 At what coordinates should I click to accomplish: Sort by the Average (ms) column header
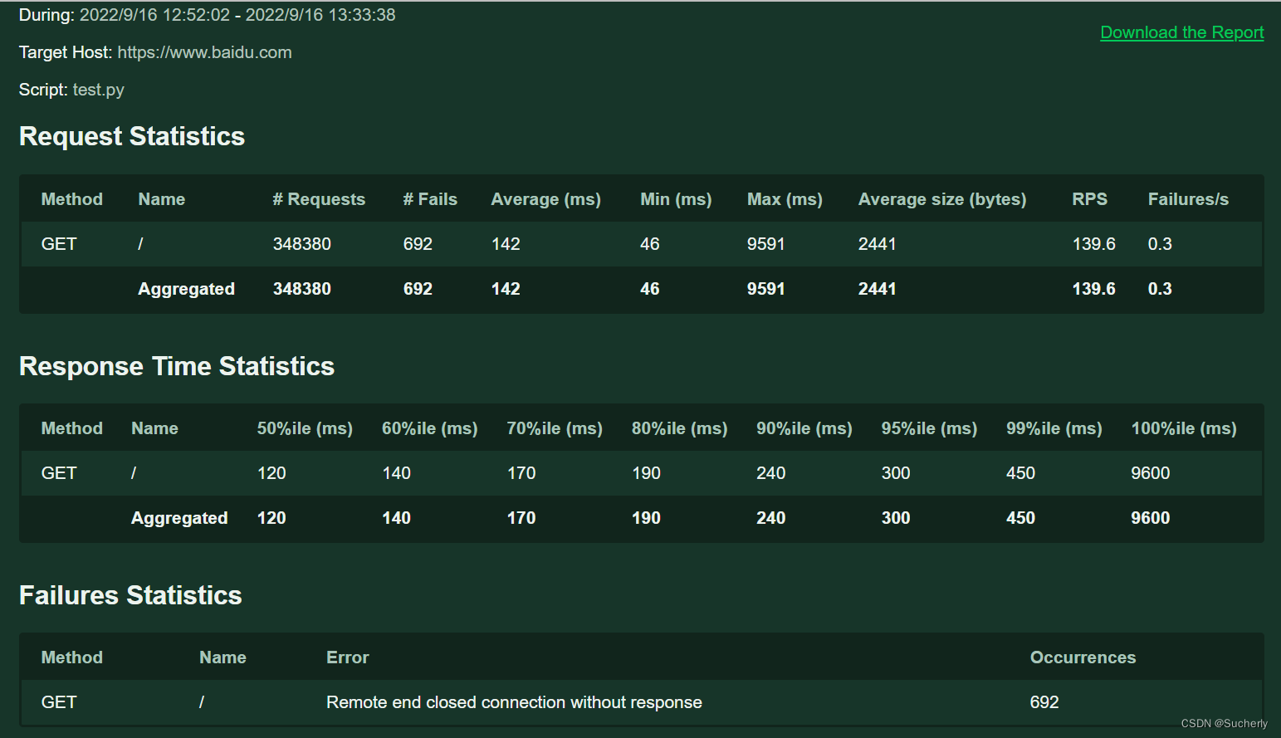click(x=545, y=199)
